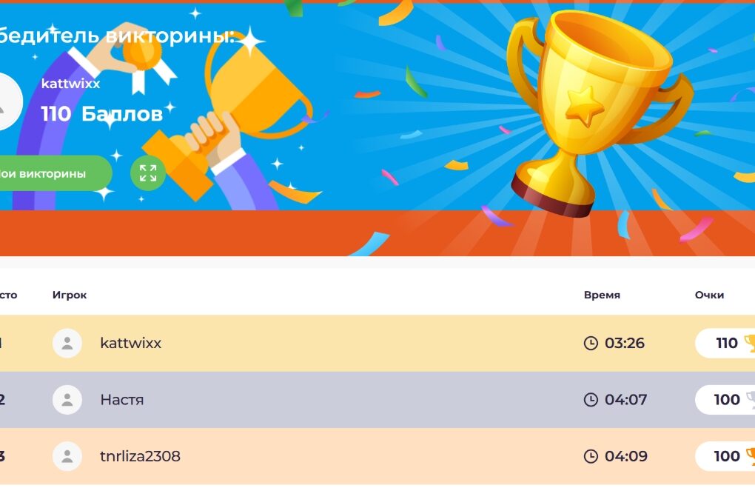Click the large golden trophy cup image
The image size is (755, 488).
coord(585,111)
